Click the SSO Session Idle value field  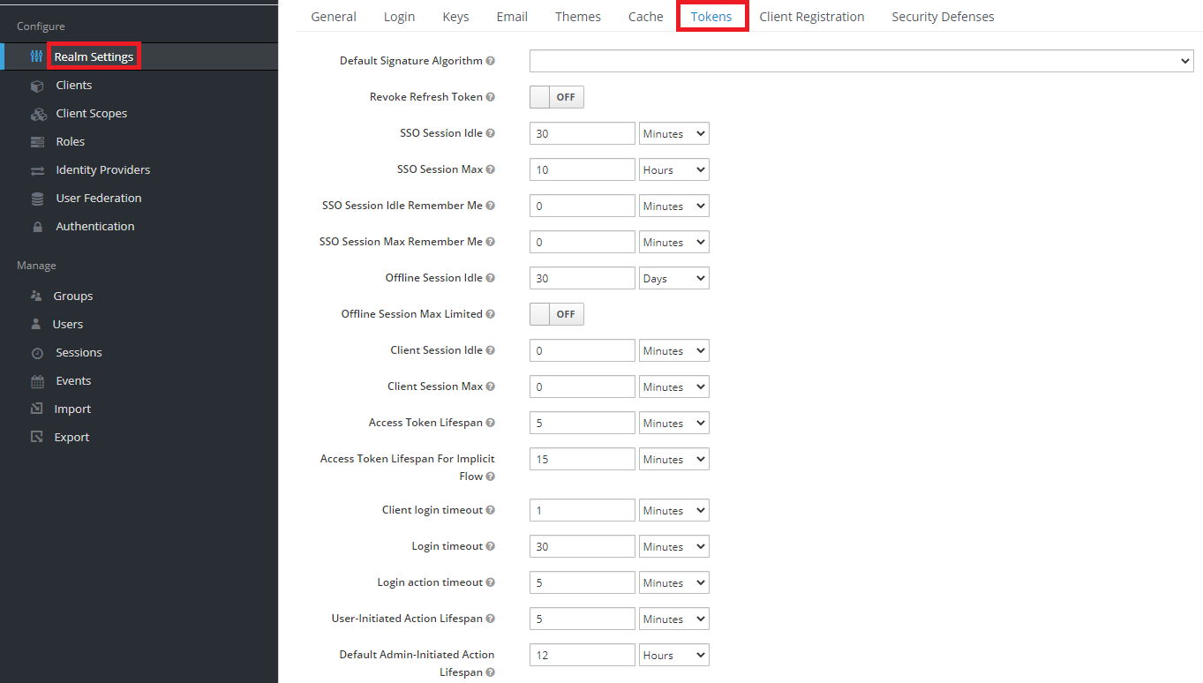click(583, 133)
